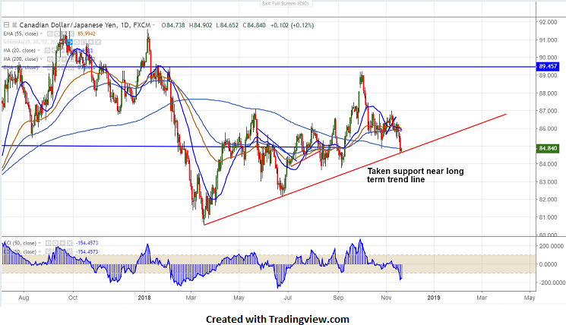Open the dropdown arrow after FXCM in title

153,25
